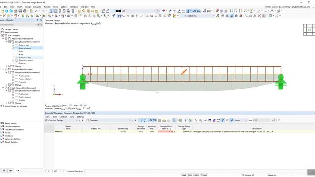Select the Member row in results table
The image size is (315, 177).
click(179, 131)
